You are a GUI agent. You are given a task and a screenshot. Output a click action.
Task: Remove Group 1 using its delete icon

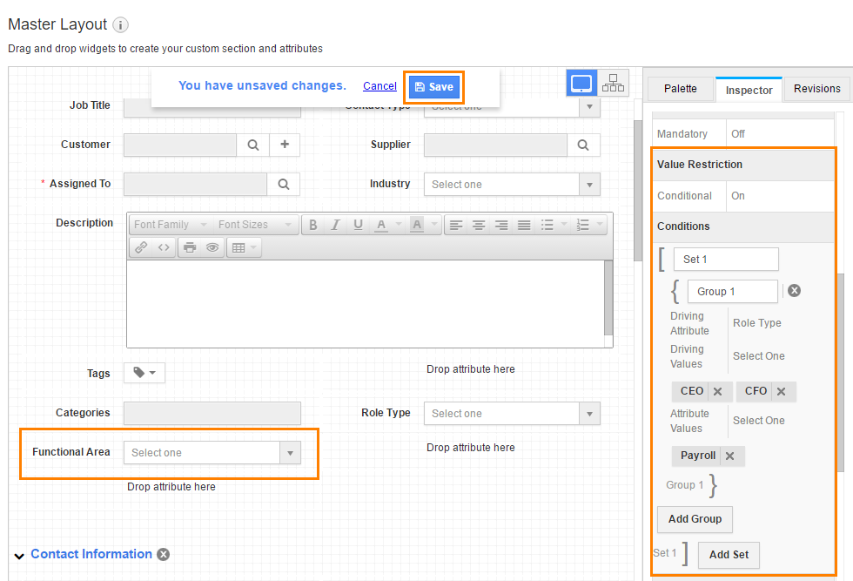794,291
